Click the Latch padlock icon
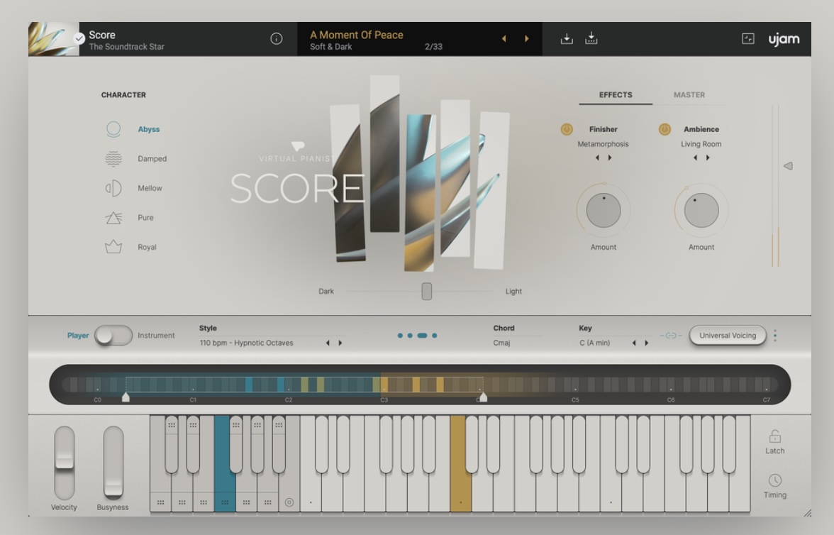834x535 pixels. 775,436
